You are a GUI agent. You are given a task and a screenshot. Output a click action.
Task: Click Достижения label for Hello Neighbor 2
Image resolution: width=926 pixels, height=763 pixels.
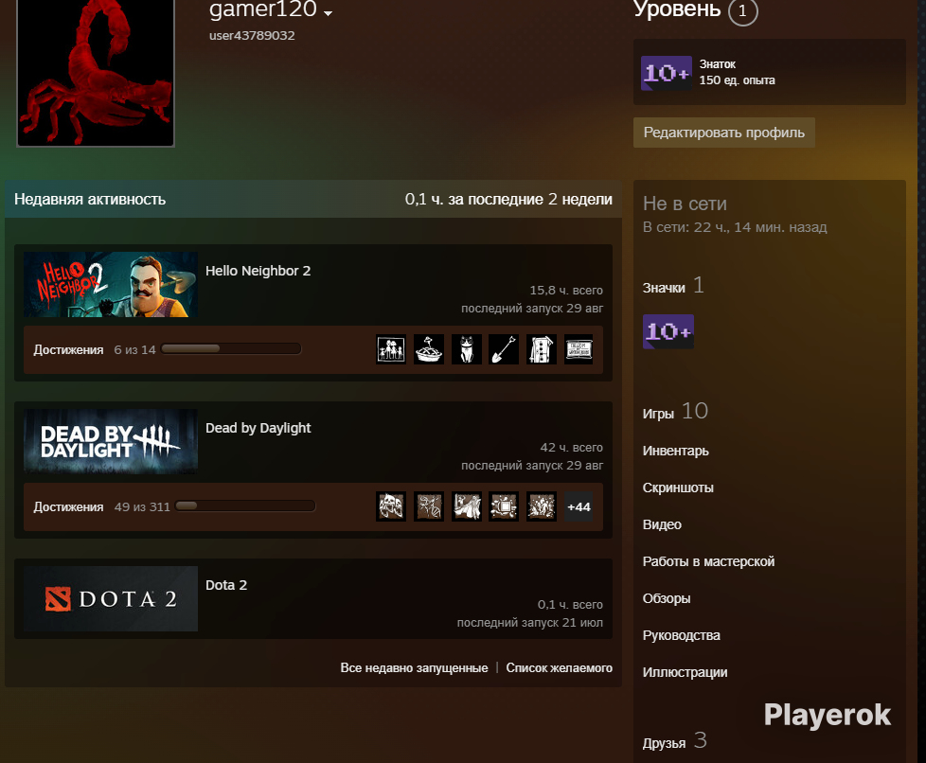coord(68,349)
